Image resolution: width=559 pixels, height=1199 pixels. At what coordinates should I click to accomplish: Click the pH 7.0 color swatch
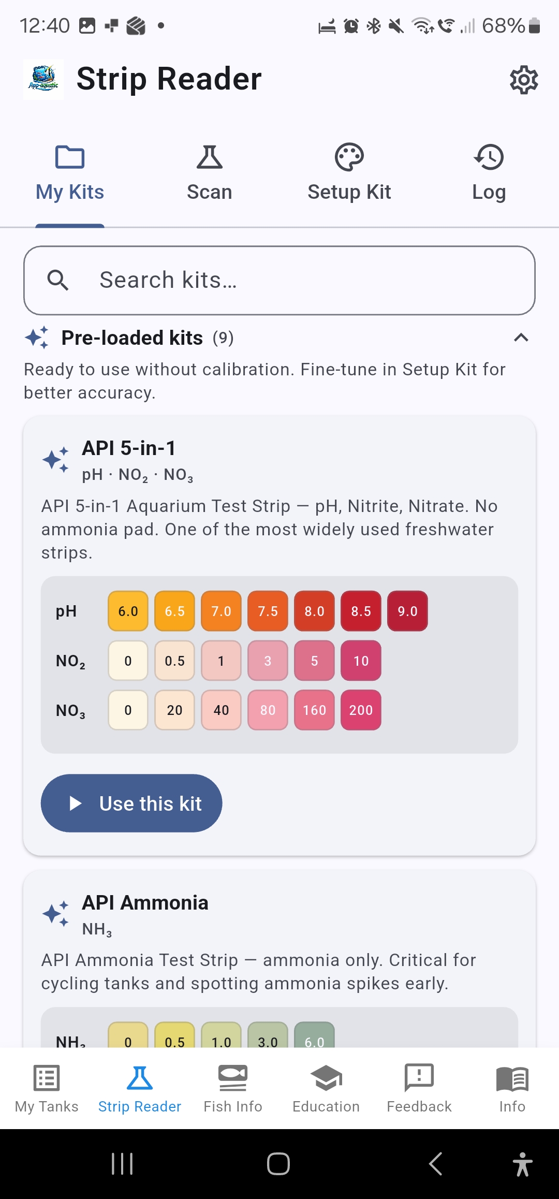[221, 611]
